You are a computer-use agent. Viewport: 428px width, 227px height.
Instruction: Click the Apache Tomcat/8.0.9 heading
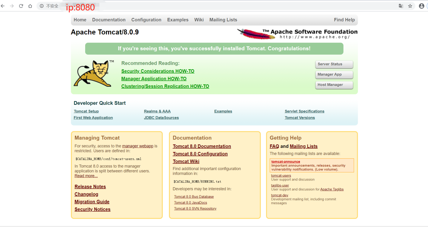105,32
